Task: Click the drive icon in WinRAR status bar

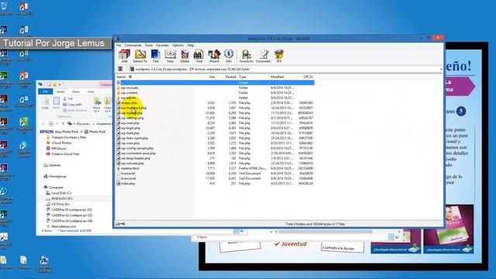Action: 118,224
